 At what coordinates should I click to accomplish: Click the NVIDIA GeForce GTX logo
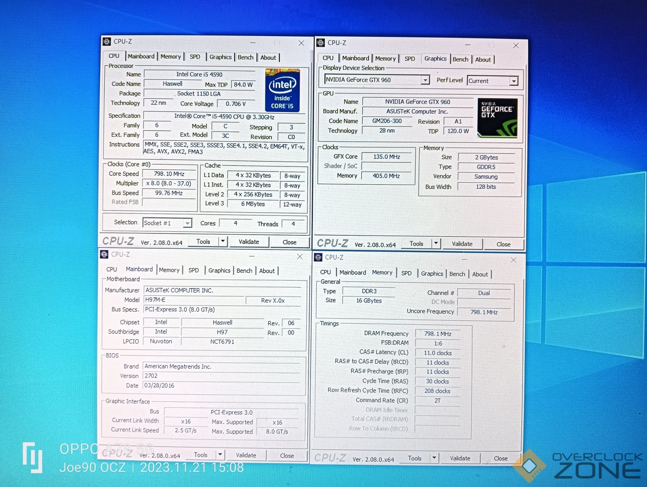[497, 118]
